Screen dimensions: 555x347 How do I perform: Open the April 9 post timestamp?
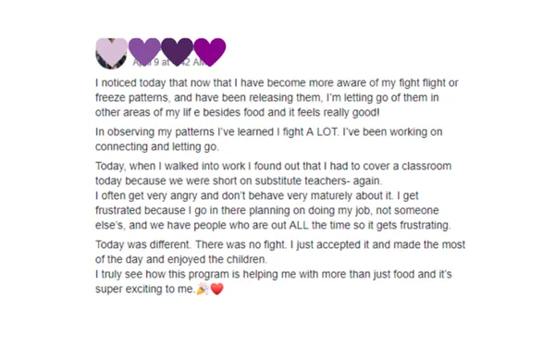point(169,62)
